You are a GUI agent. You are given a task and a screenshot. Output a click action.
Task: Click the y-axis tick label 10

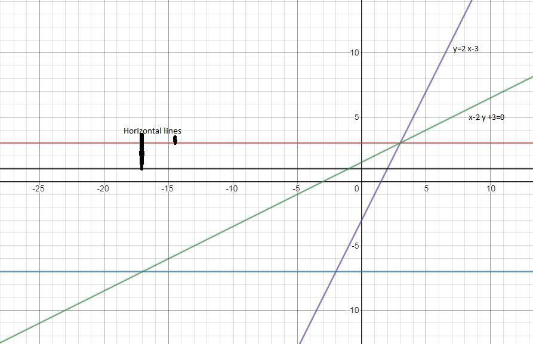pyautogui.click(x=355, y=53)
